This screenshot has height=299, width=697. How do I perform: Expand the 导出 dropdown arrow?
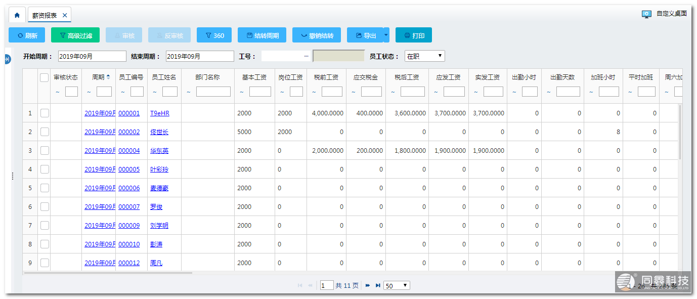(386, 35)
